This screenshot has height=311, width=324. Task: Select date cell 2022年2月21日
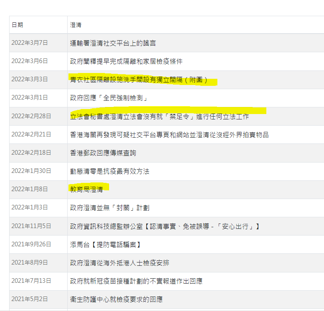38,134
